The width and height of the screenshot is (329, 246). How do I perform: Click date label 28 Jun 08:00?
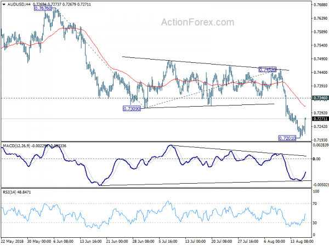[143, 242]
